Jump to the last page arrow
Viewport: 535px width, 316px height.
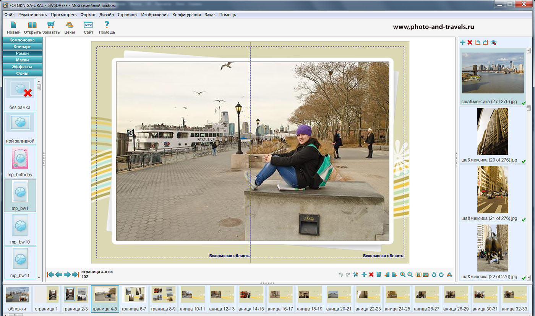[76, 274]
